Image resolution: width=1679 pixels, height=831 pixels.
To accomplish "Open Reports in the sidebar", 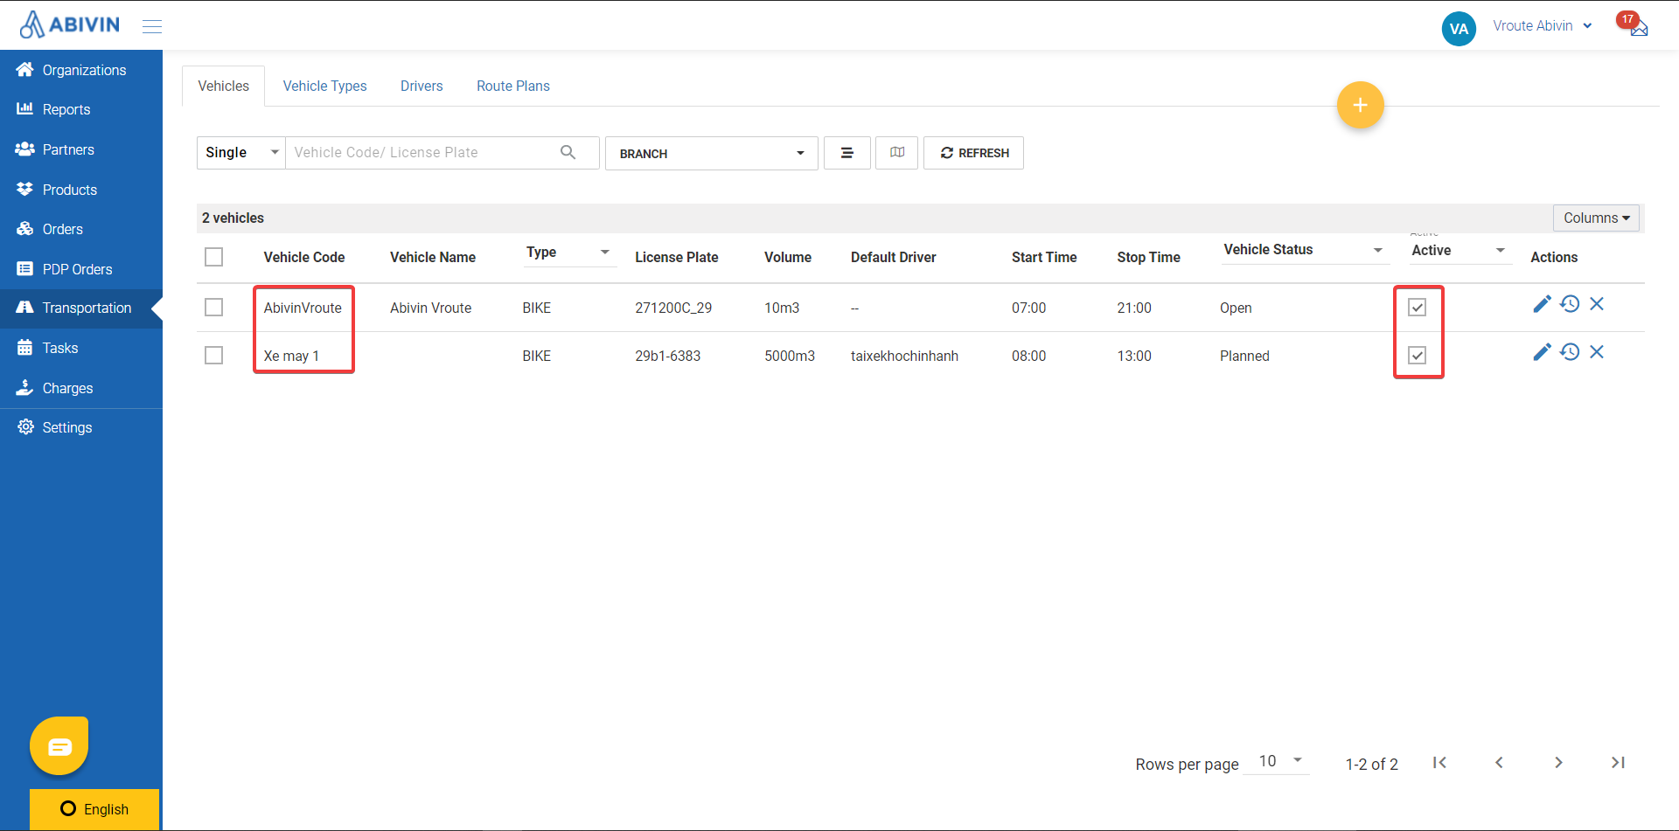I will coord(81,109).
